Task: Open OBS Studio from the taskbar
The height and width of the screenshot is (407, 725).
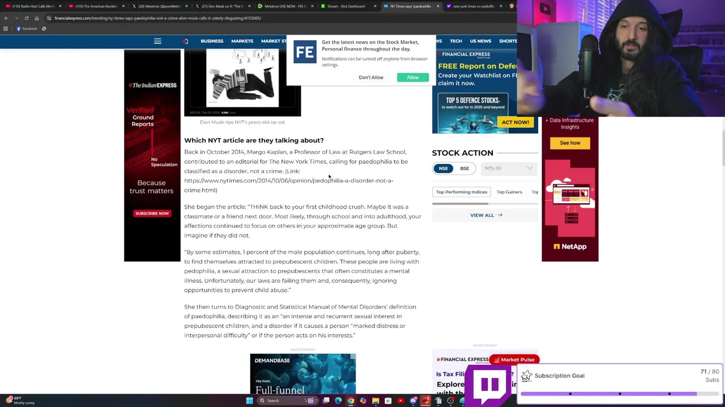Action: click(x=450, y=401)
